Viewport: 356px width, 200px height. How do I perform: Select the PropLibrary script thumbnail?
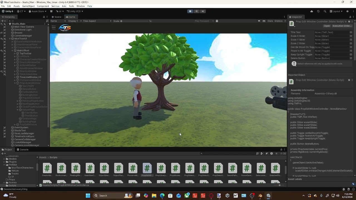161,170
